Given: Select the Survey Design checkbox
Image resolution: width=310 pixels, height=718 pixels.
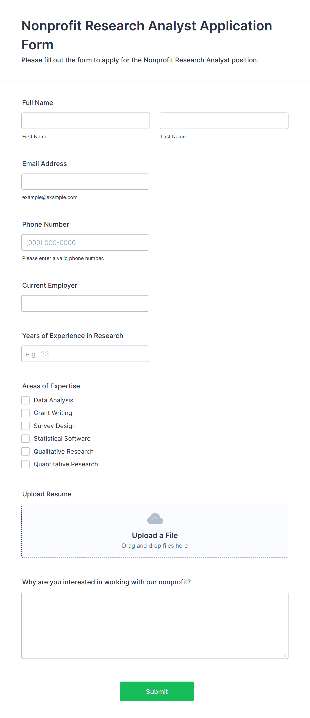Looking at the screenshot, I should [x=26, y=426].
